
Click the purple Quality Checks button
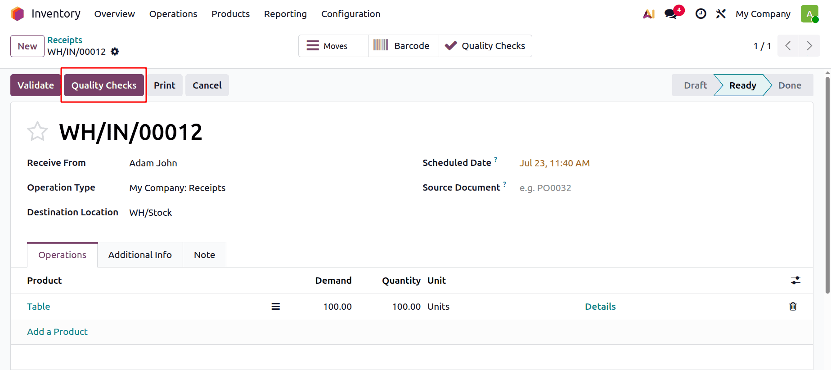(104, 85)
